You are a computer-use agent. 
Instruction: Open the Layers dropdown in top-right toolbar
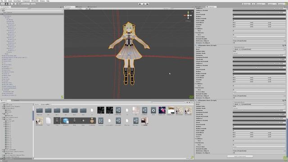click(272, 4)
